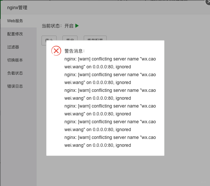Click the red X error icon
Screen dimensions: 210x186
click(x=56, y=51)
